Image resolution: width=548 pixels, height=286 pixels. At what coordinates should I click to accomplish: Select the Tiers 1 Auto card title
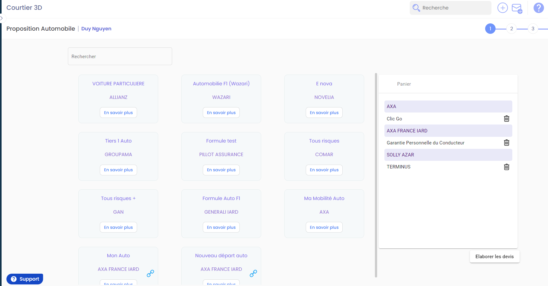pos(118,141)
